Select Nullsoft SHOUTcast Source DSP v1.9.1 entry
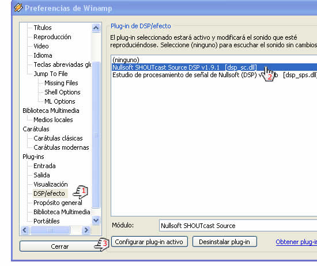 214,67
